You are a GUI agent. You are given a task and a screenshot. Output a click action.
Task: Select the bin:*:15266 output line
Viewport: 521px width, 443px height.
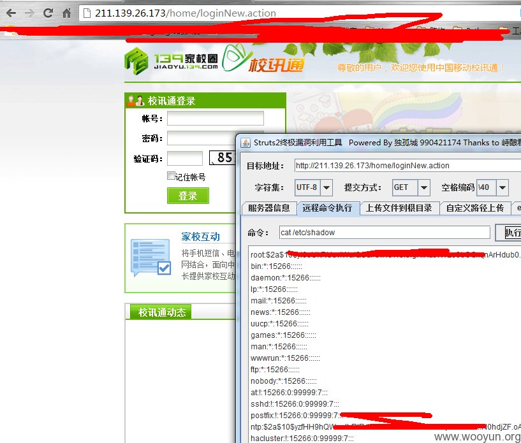point(277,266)
